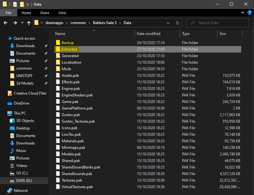The width and height of the screenshot is (254, 195).
Task: Open recent locations dropdown arrow
Action: point(22,23)
